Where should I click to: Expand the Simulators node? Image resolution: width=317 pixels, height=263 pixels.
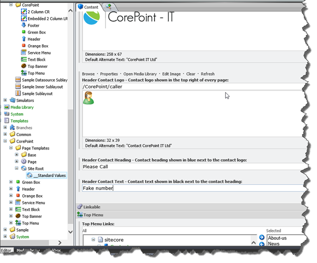coord(5,100)
